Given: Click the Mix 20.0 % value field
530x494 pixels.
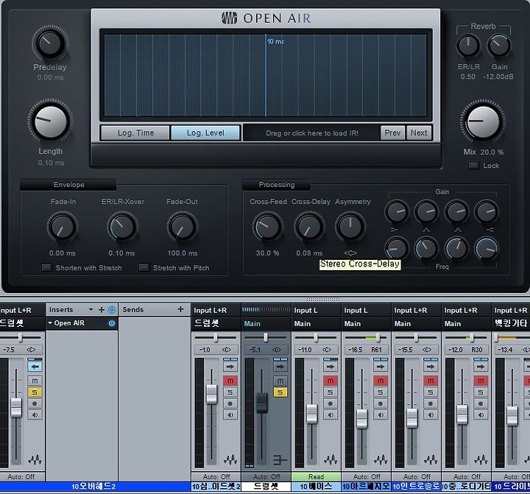Looking at the screenshot, I should [x=492, y=152].
